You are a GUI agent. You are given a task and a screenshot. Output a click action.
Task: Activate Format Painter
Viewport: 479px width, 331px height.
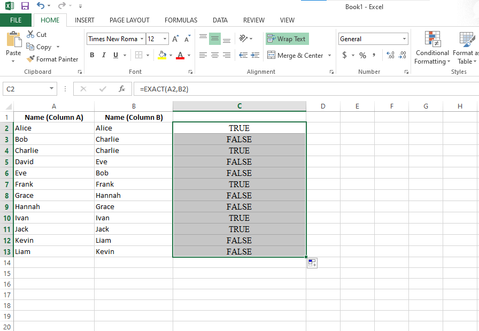click(52, 59)
